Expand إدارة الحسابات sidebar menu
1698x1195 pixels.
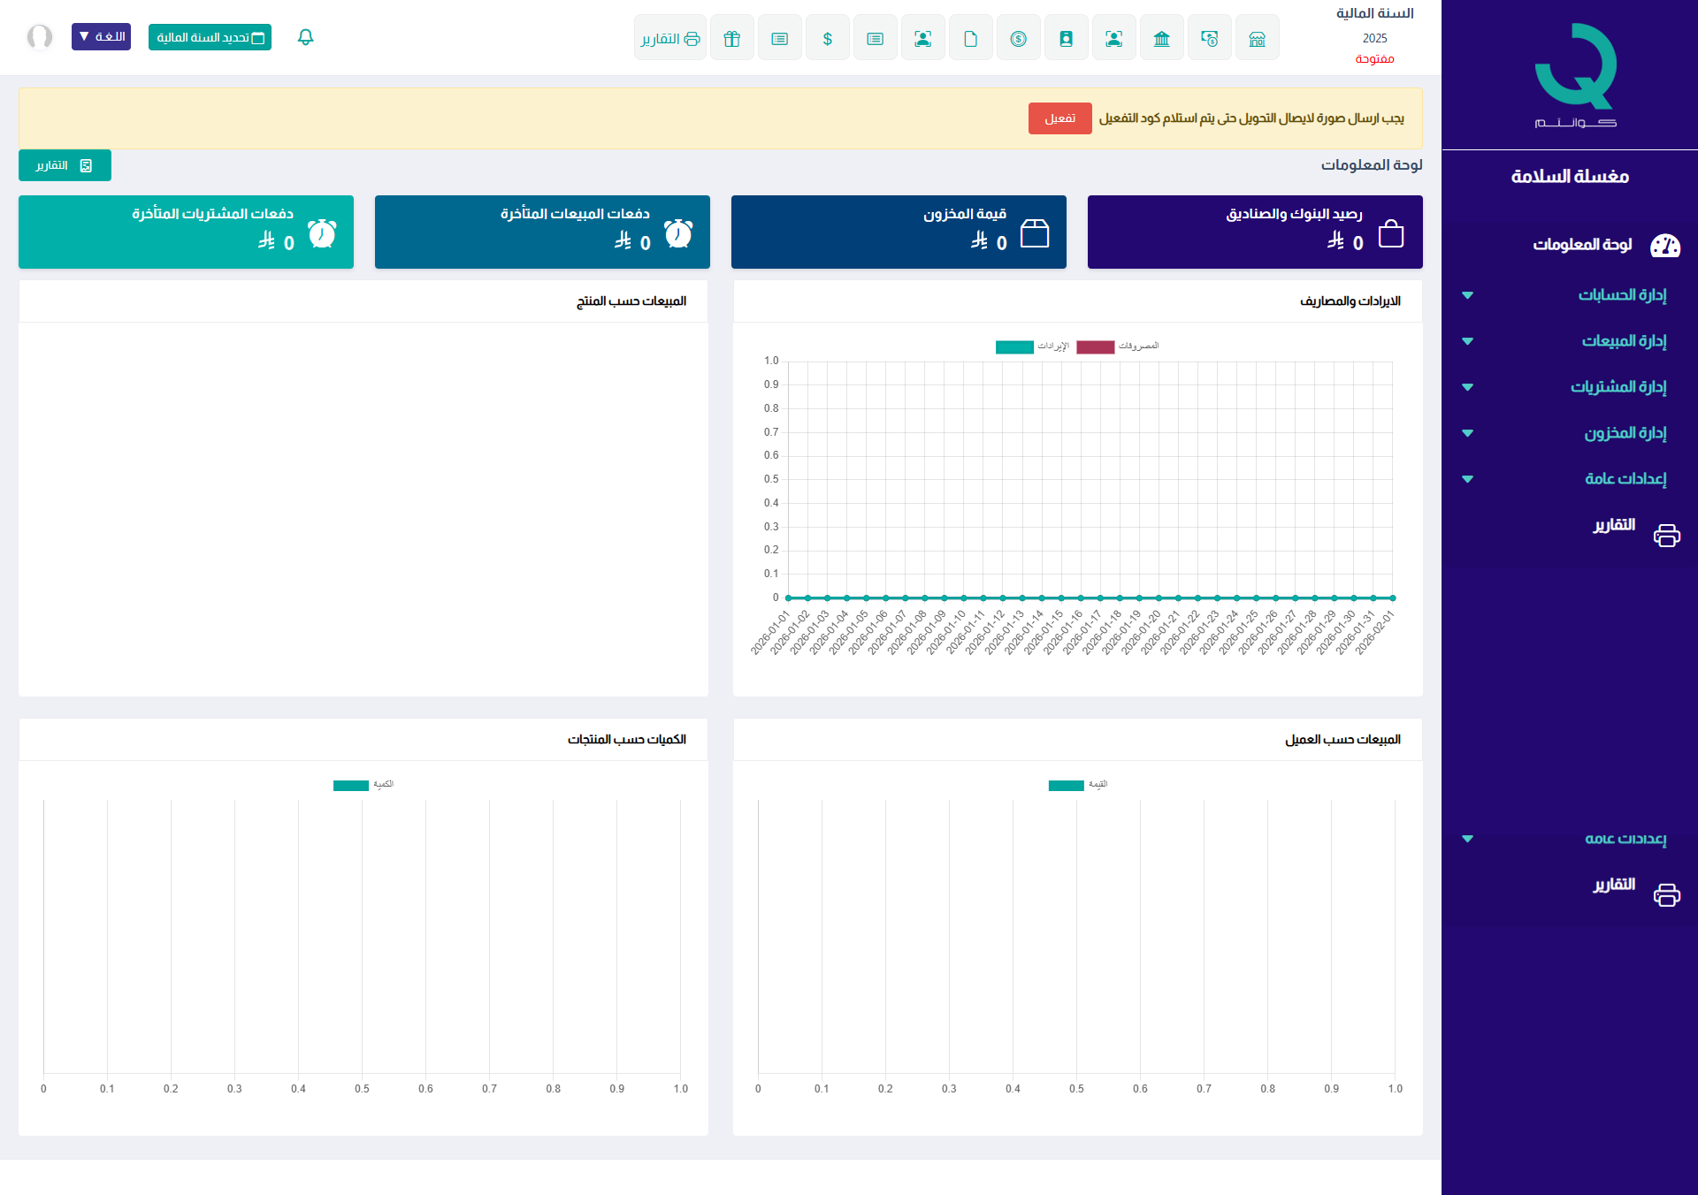tap(1622, 295)
